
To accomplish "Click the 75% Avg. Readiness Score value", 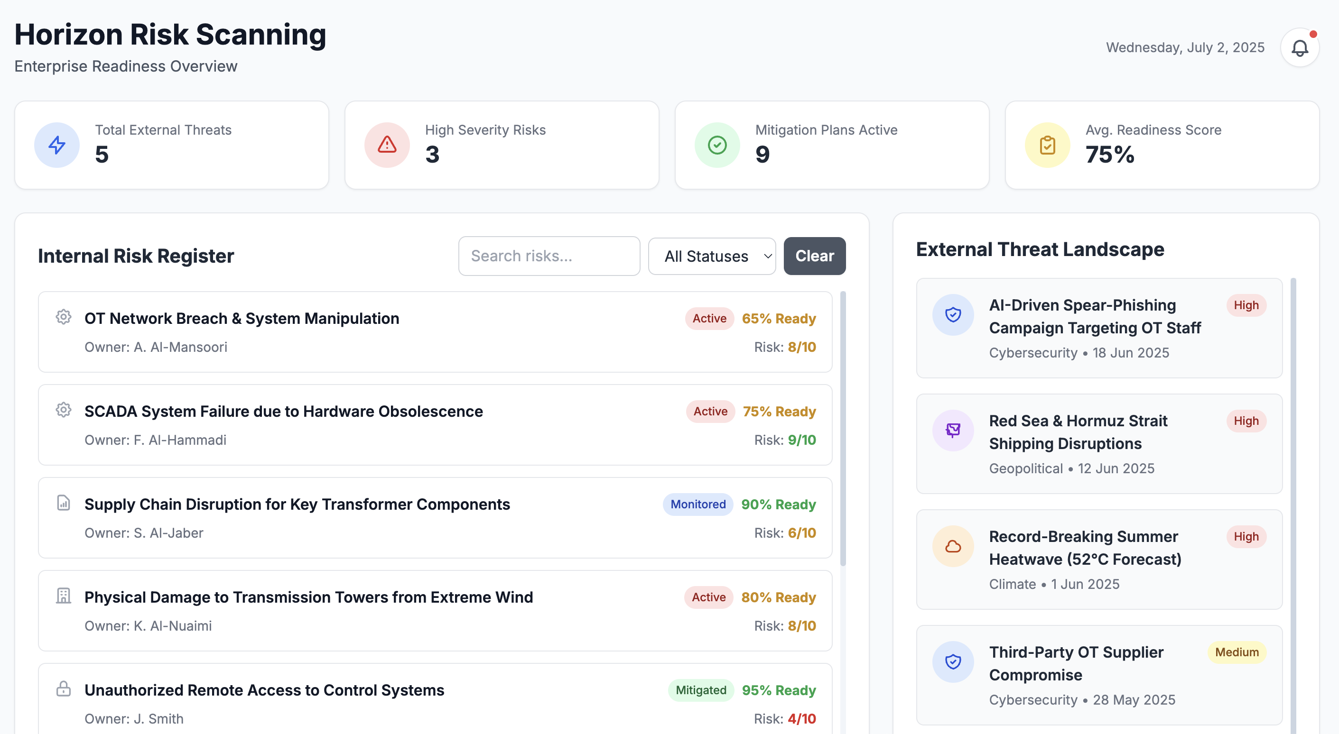I will 1110,155.
